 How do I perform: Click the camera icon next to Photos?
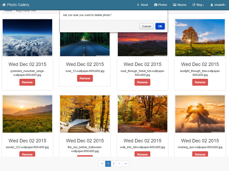(156, 5)
